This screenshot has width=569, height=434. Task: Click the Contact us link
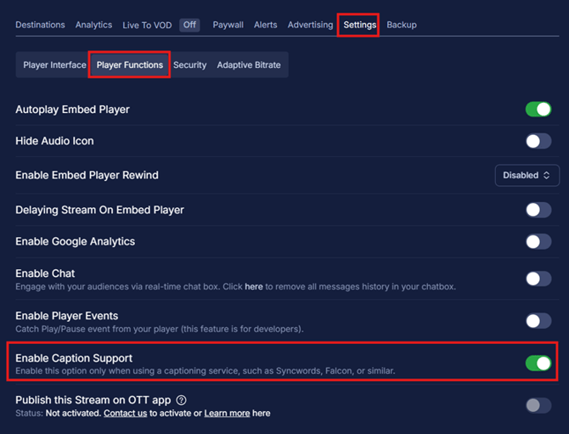[x=125, y=414]
